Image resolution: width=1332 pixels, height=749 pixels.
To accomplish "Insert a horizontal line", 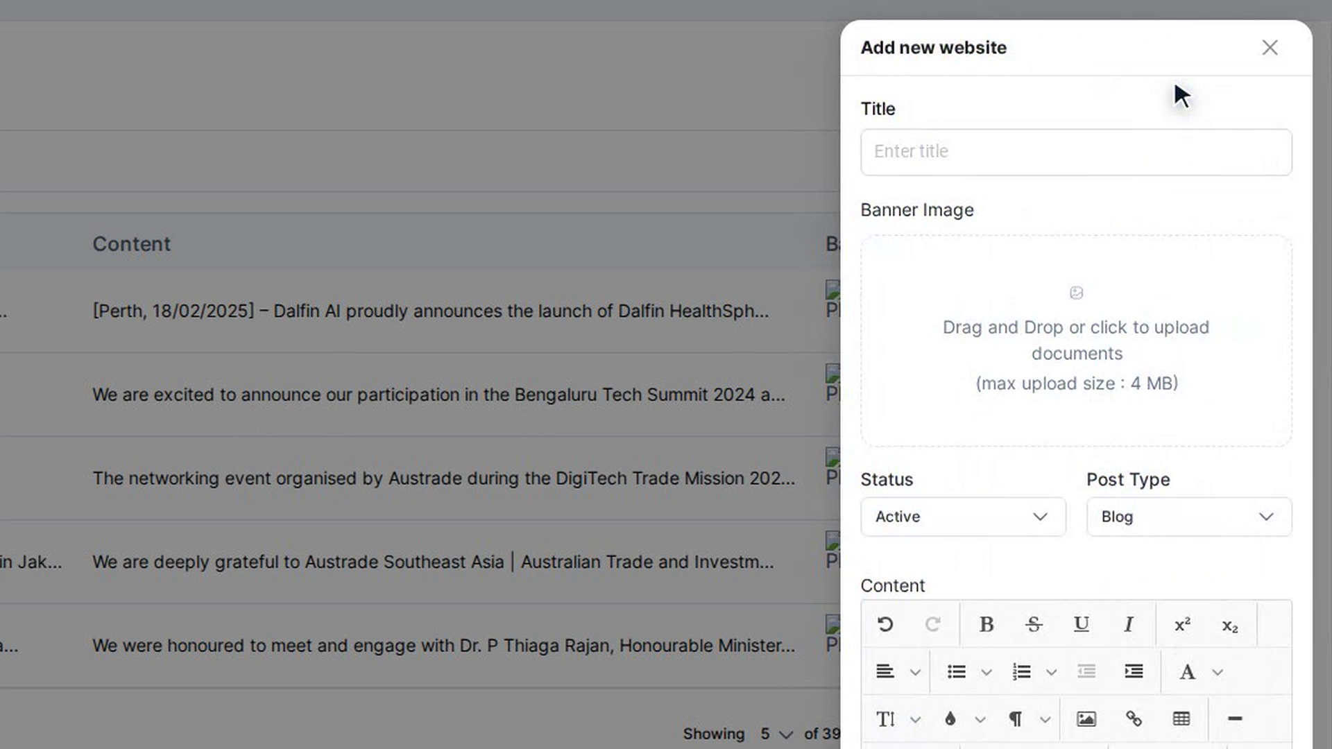I will pos(1235,719).
